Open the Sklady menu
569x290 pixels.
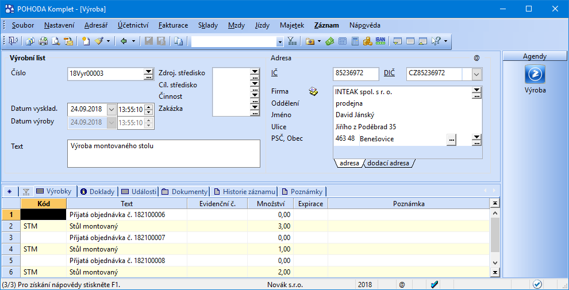(x=208, y=25)
